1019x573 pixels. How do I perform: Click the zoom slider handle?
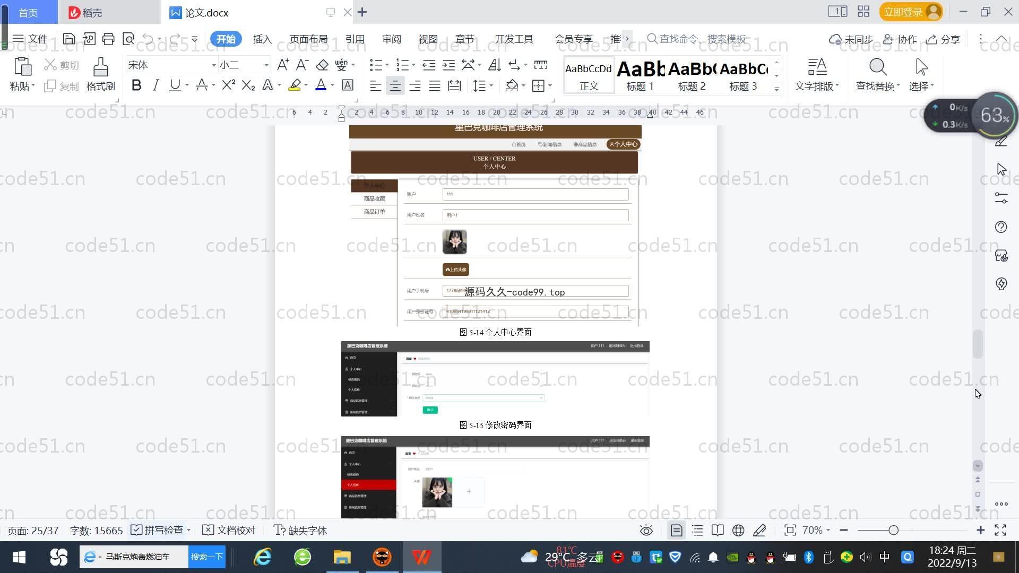893,530
